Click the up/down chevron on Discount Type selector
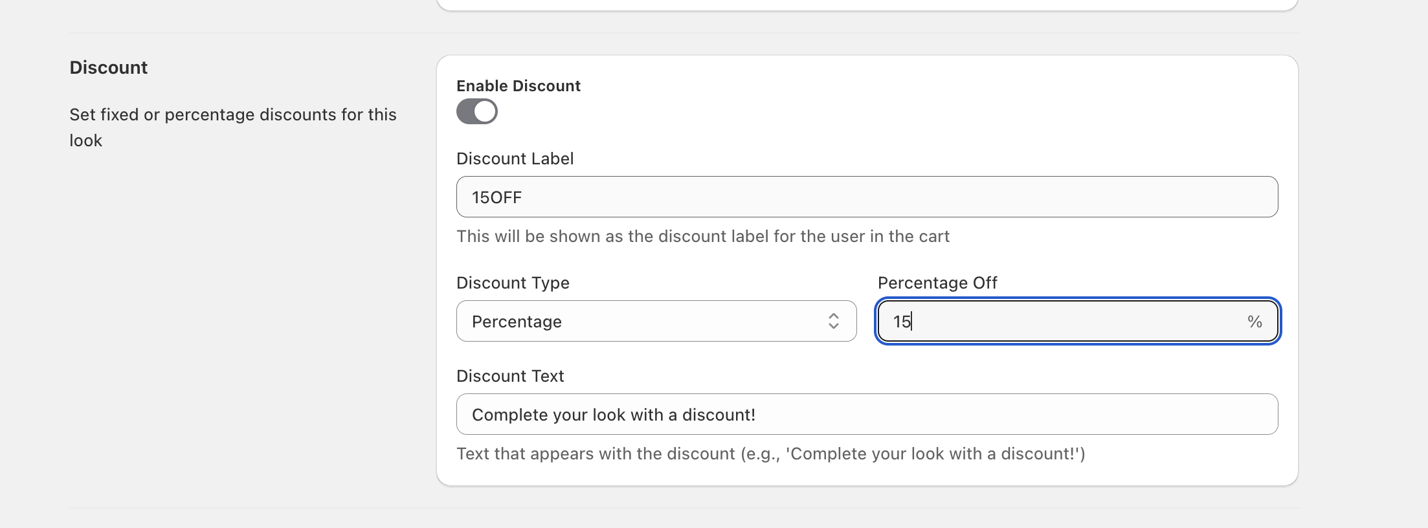 pos(834,321)
